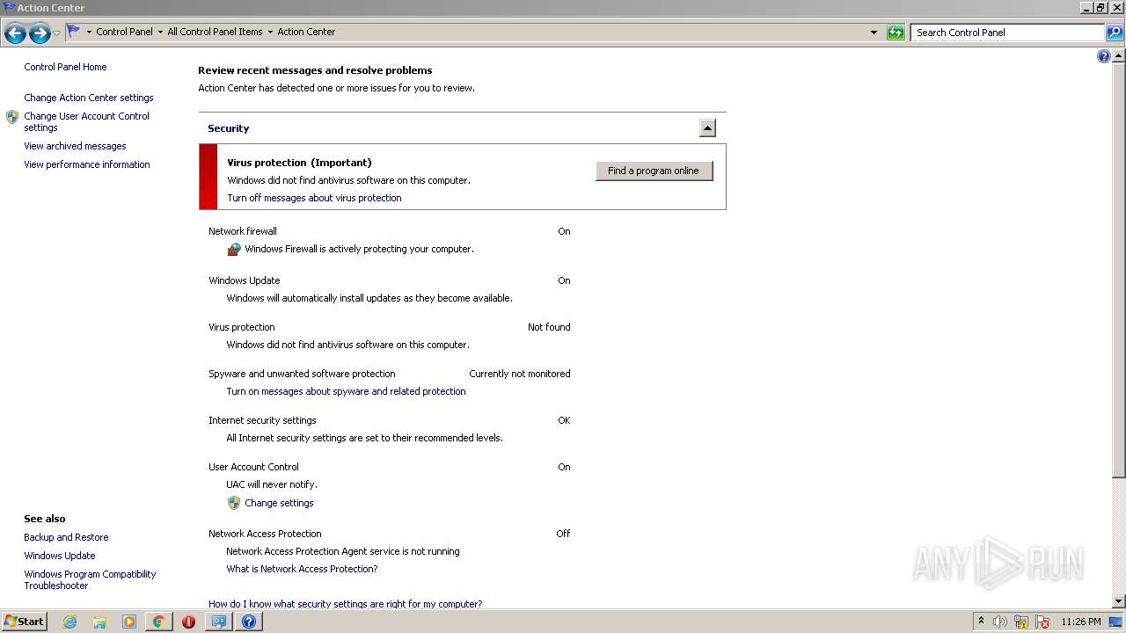Launch Google Chrome from taskbar
The width and height of the screenshot is (1126, 633).
(x=159, y=622)
